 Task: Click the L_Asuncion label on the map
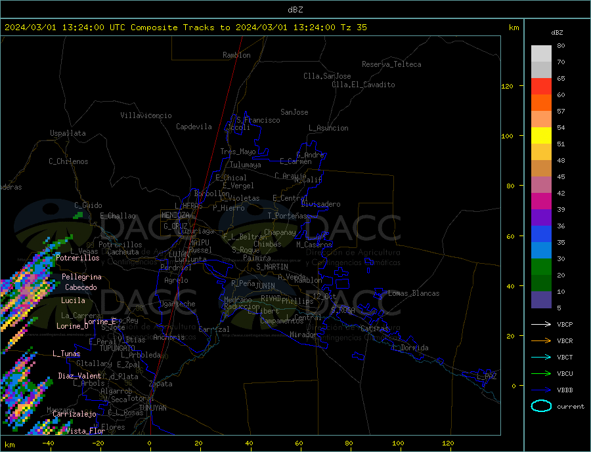[328, 128]
